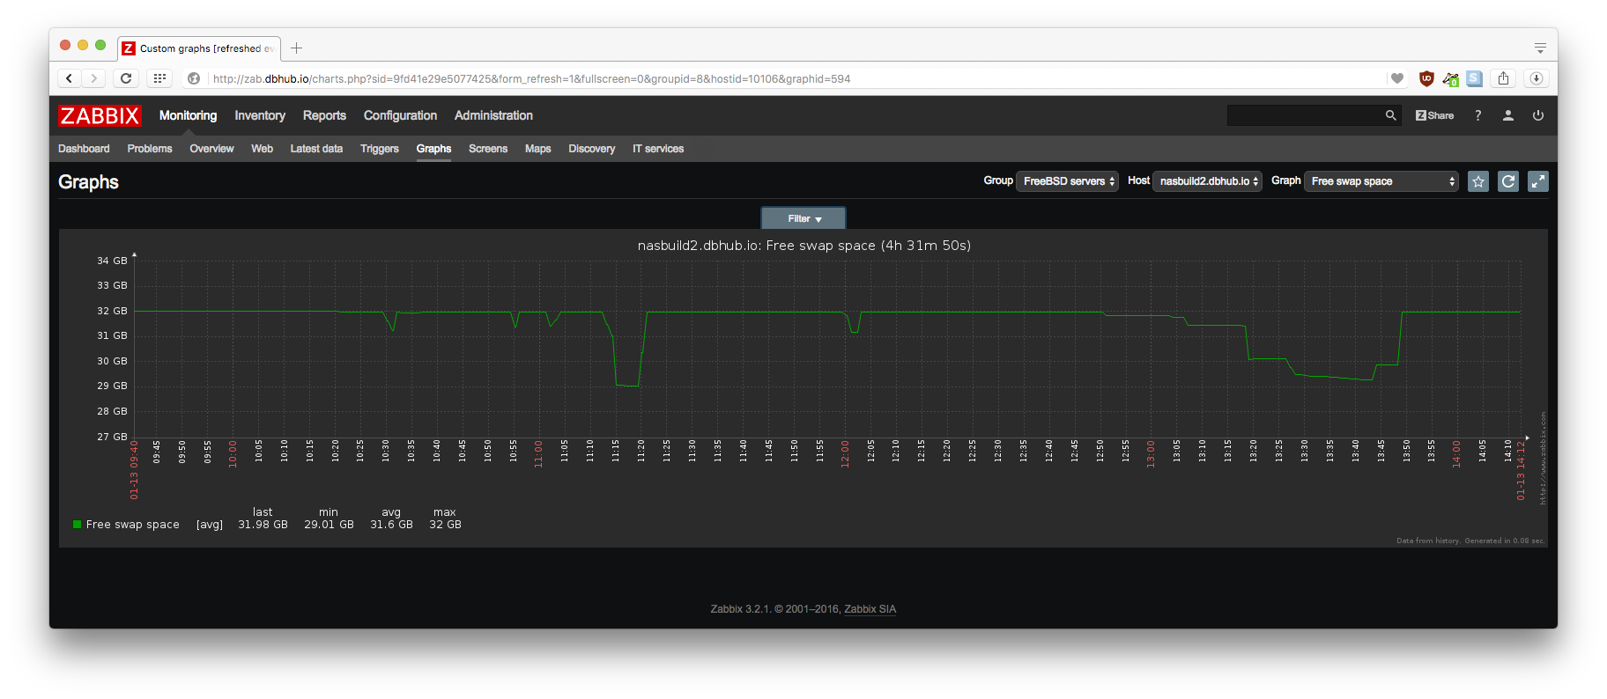Click the browser share icon
This screenshot has width=1607, height=699.
1504,78
